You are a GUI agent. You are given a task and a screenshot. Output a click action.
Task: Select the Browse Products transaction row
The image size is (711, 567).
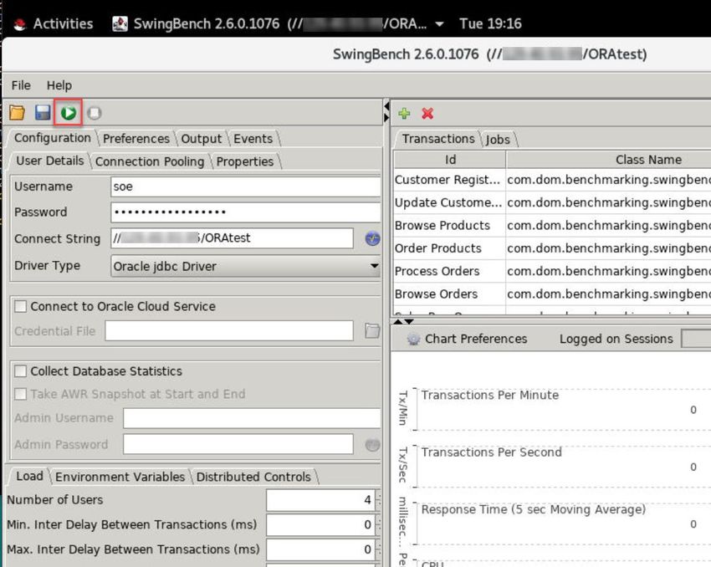(x=552, y=226)
